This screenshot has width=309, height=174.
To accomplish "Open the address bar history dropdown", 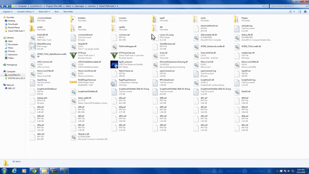I will [x=263, y=6].
